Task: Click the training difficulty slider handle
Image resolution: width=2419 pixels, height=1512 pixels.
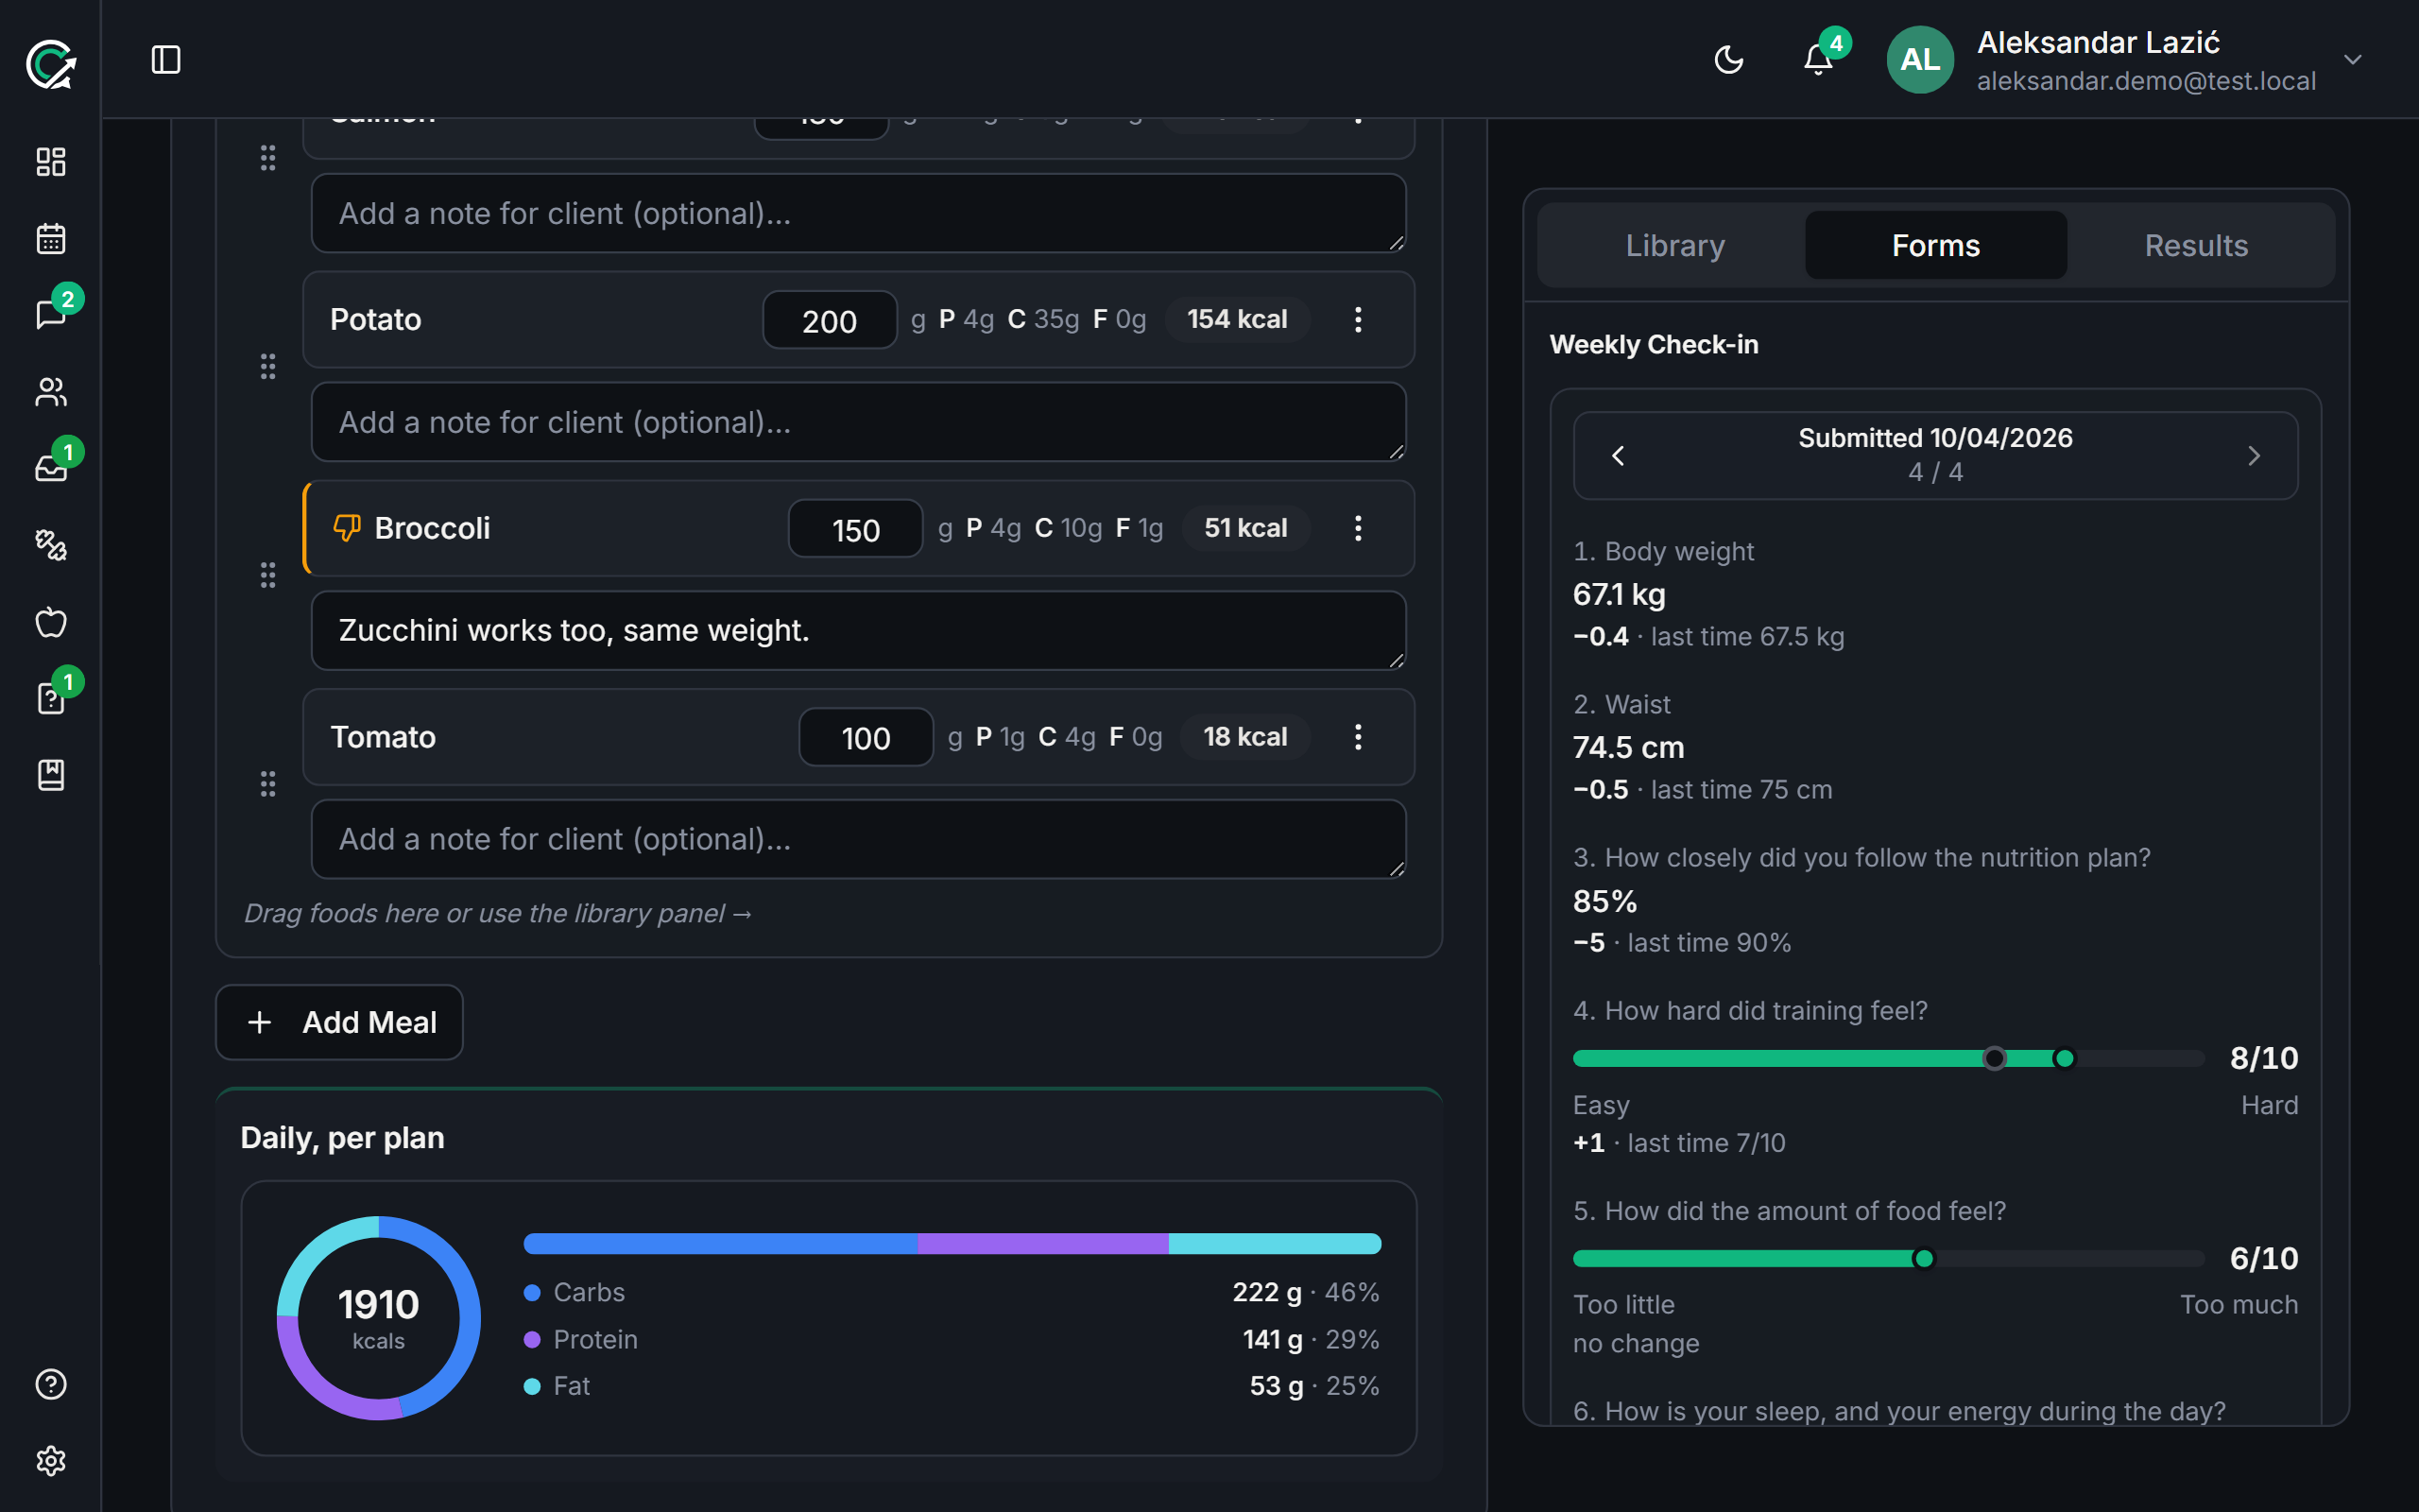Action: (x=2064, y=1058)
